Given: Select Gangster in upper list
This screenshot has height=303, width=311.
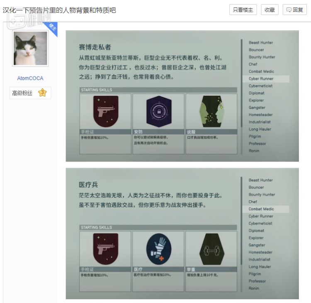Looking at the screenshot, I should (x=257, y=108).
